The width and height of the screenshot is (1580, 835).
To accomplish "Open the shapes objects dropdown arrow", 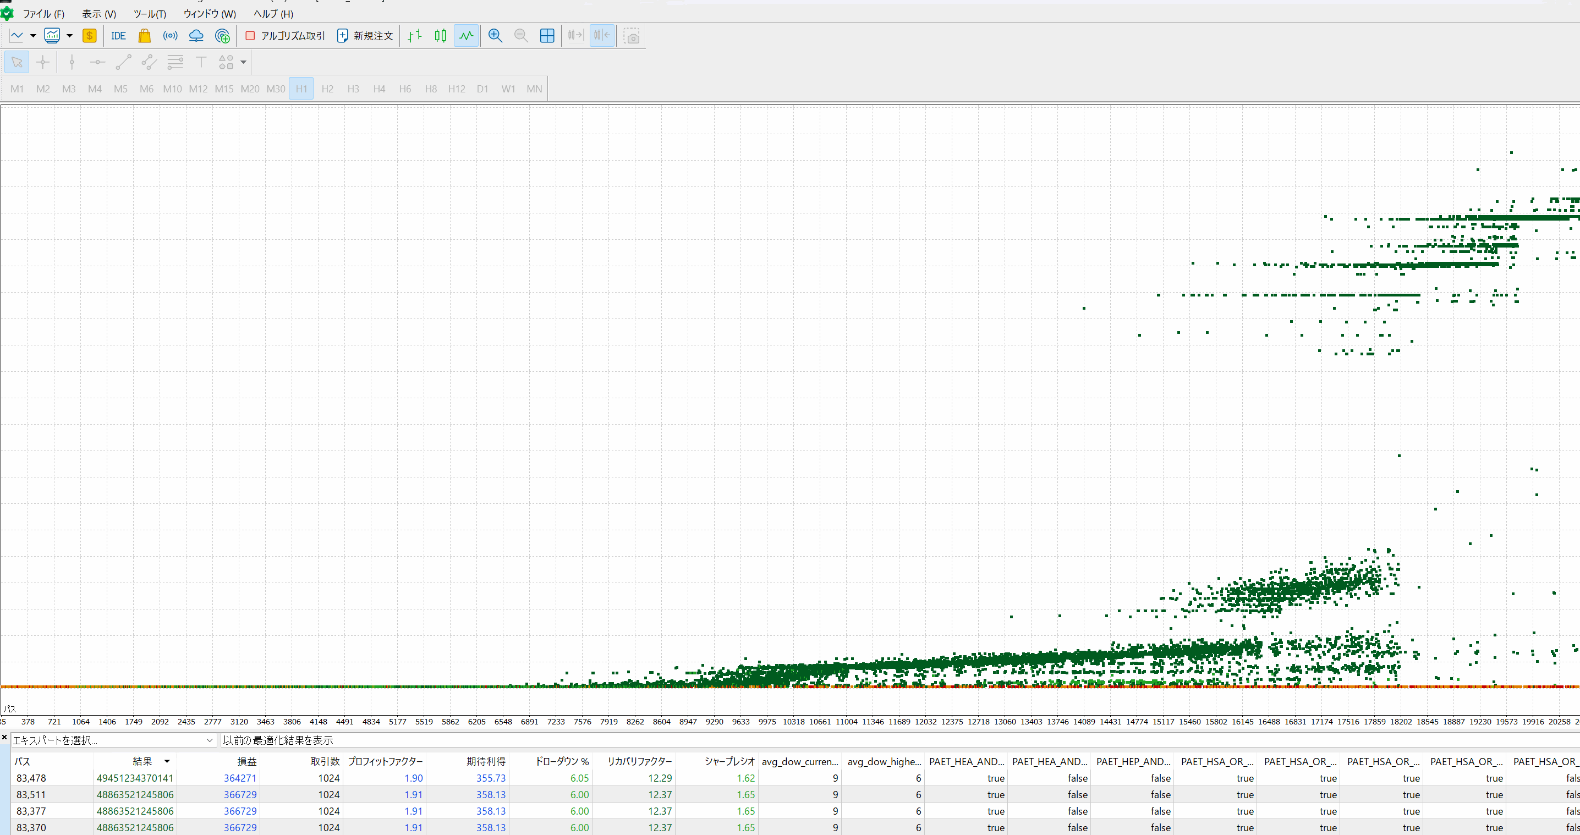I will pos(244,62).
